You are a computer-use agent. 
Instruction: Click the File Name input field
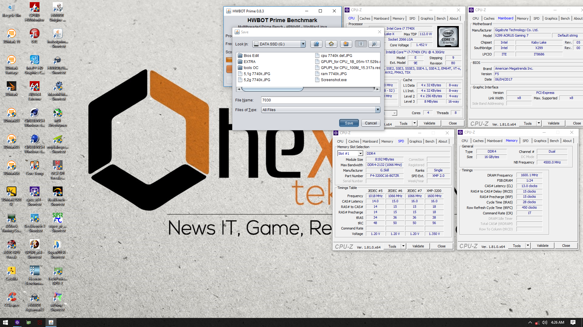click(x=320, y=100)
